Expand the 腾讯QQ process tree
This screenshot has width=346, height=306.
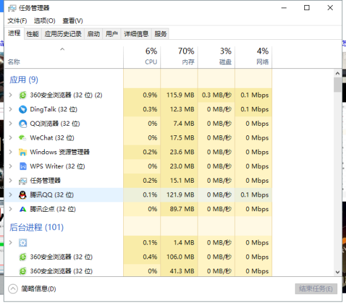pos(10,195)
